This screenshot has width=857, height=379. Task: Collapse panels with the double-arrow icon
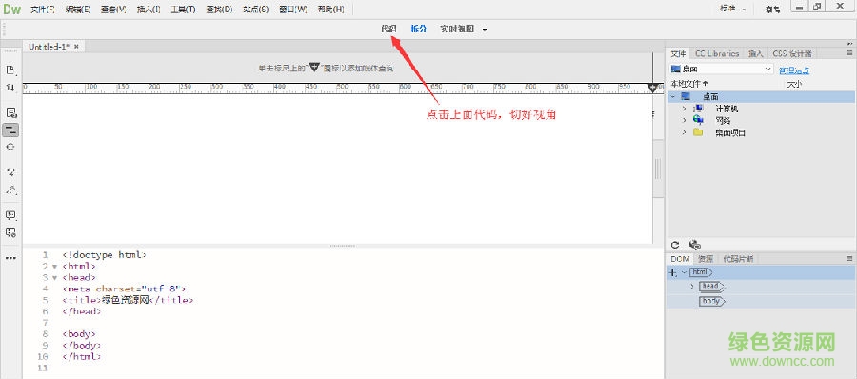tap(849, 43)
